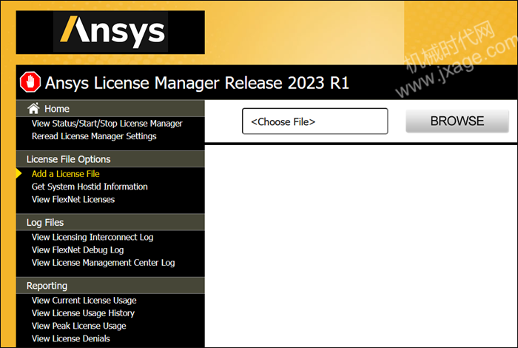Click the red stop-hand status icon
Viewport: 518px width, 348px height.
coord(30,82)
